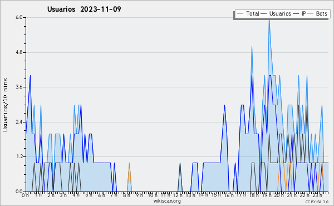
Task: Click the '2.4' y-axis value
Action: point(19,122)
